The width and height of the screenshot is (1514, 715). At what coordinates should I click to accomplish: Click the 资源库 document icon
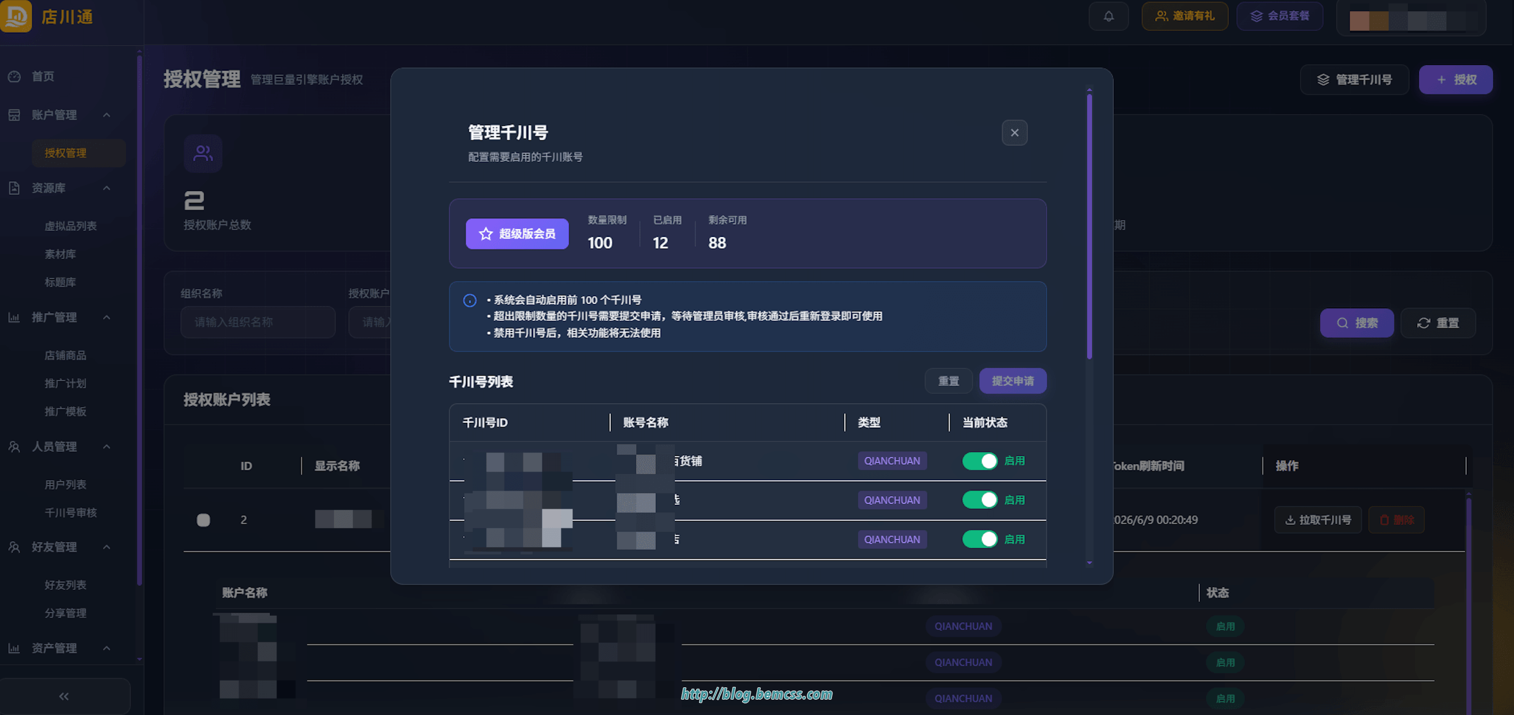[x=14, y=188]
